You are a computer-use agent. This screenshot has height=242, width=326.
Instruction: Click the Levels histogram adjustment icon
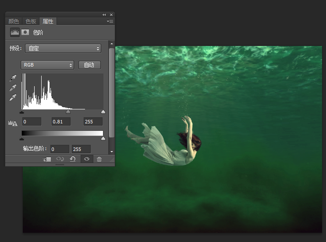(x=15, y=32)
